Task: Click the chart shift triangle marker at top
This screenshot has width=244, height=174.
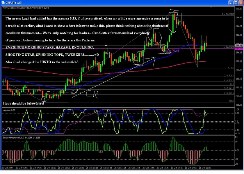Action: 211,7
